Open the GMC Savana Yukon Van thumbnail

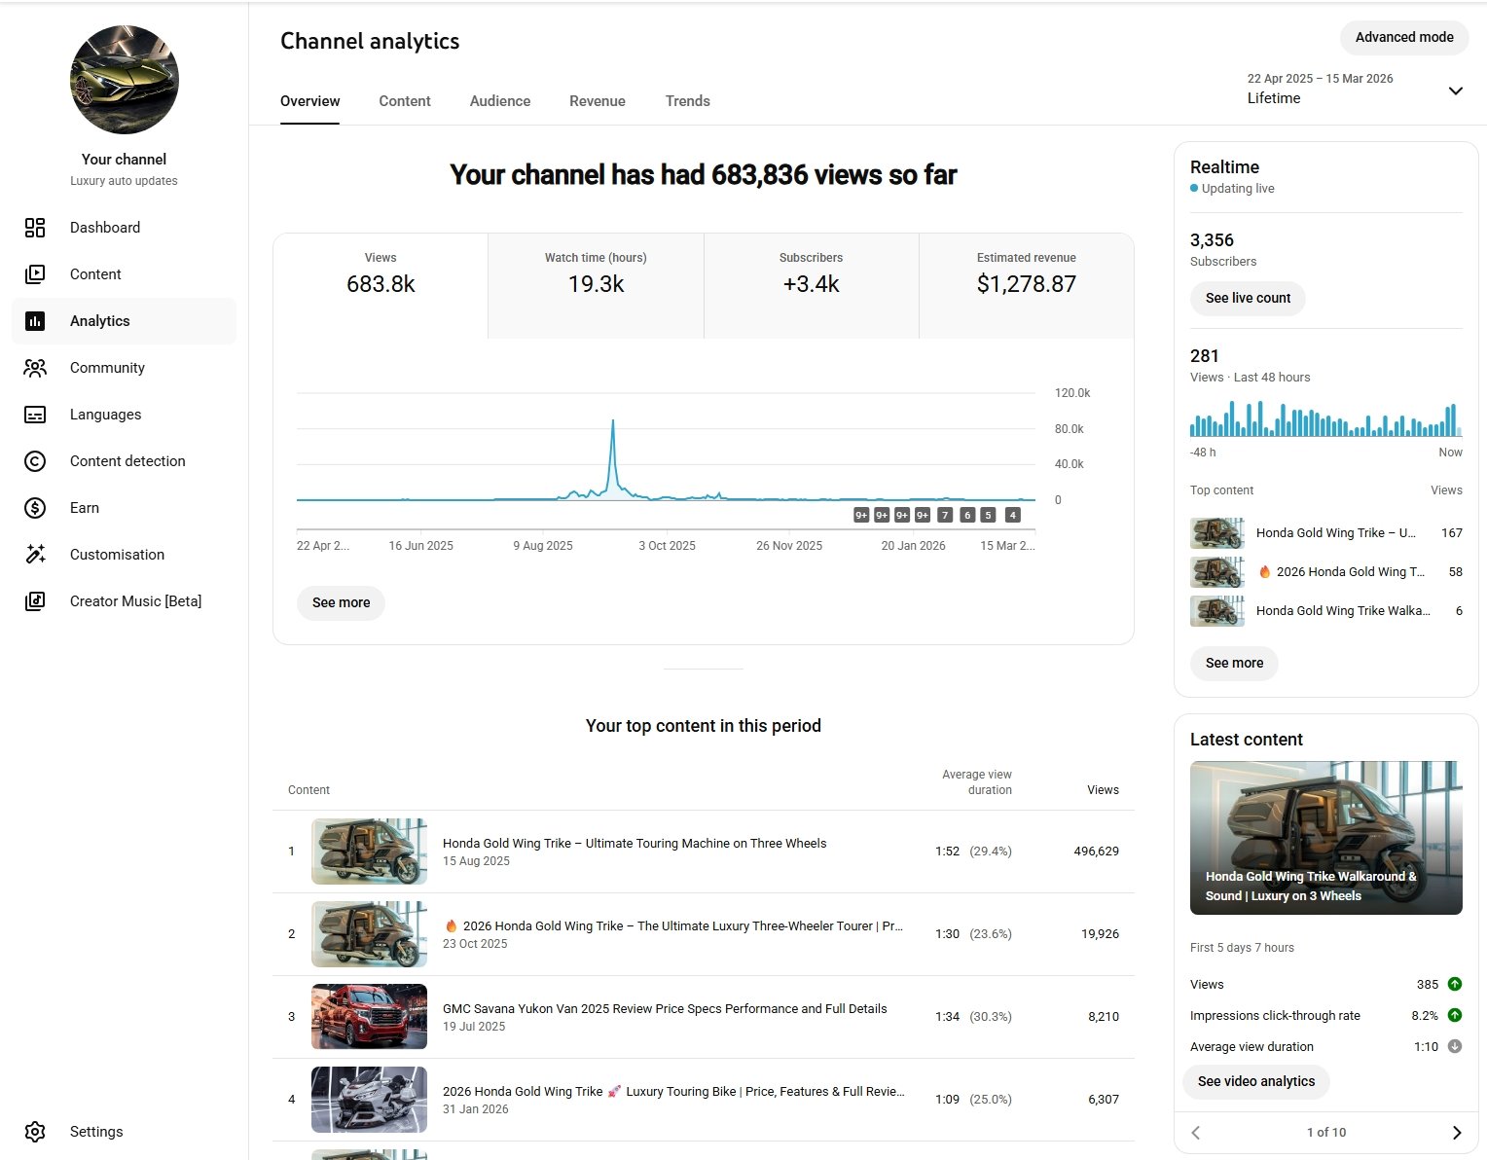369,1017
